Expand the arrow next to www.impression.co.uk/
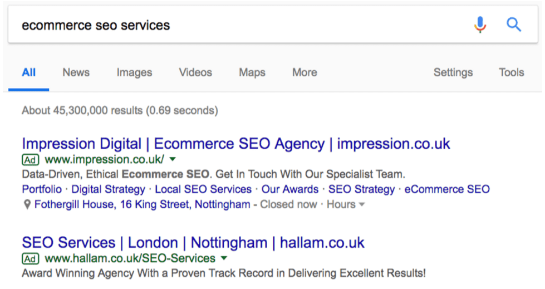This screenshot has width=545, height=289. pyautogui.click(x=173, y=159)
